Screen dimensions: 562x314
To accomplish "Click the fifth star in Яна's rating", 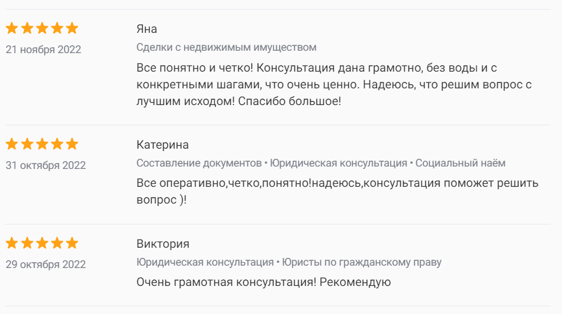I will (x=72, y=29).
